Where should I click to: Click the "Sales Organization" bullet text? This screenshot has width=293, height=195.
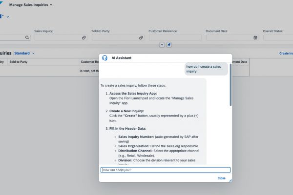pos(158,146)
